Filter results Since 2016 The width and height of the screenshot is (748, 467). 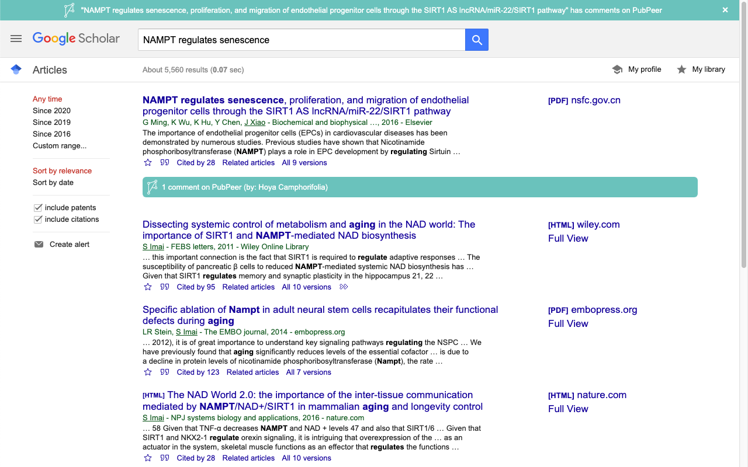(51, 134)
